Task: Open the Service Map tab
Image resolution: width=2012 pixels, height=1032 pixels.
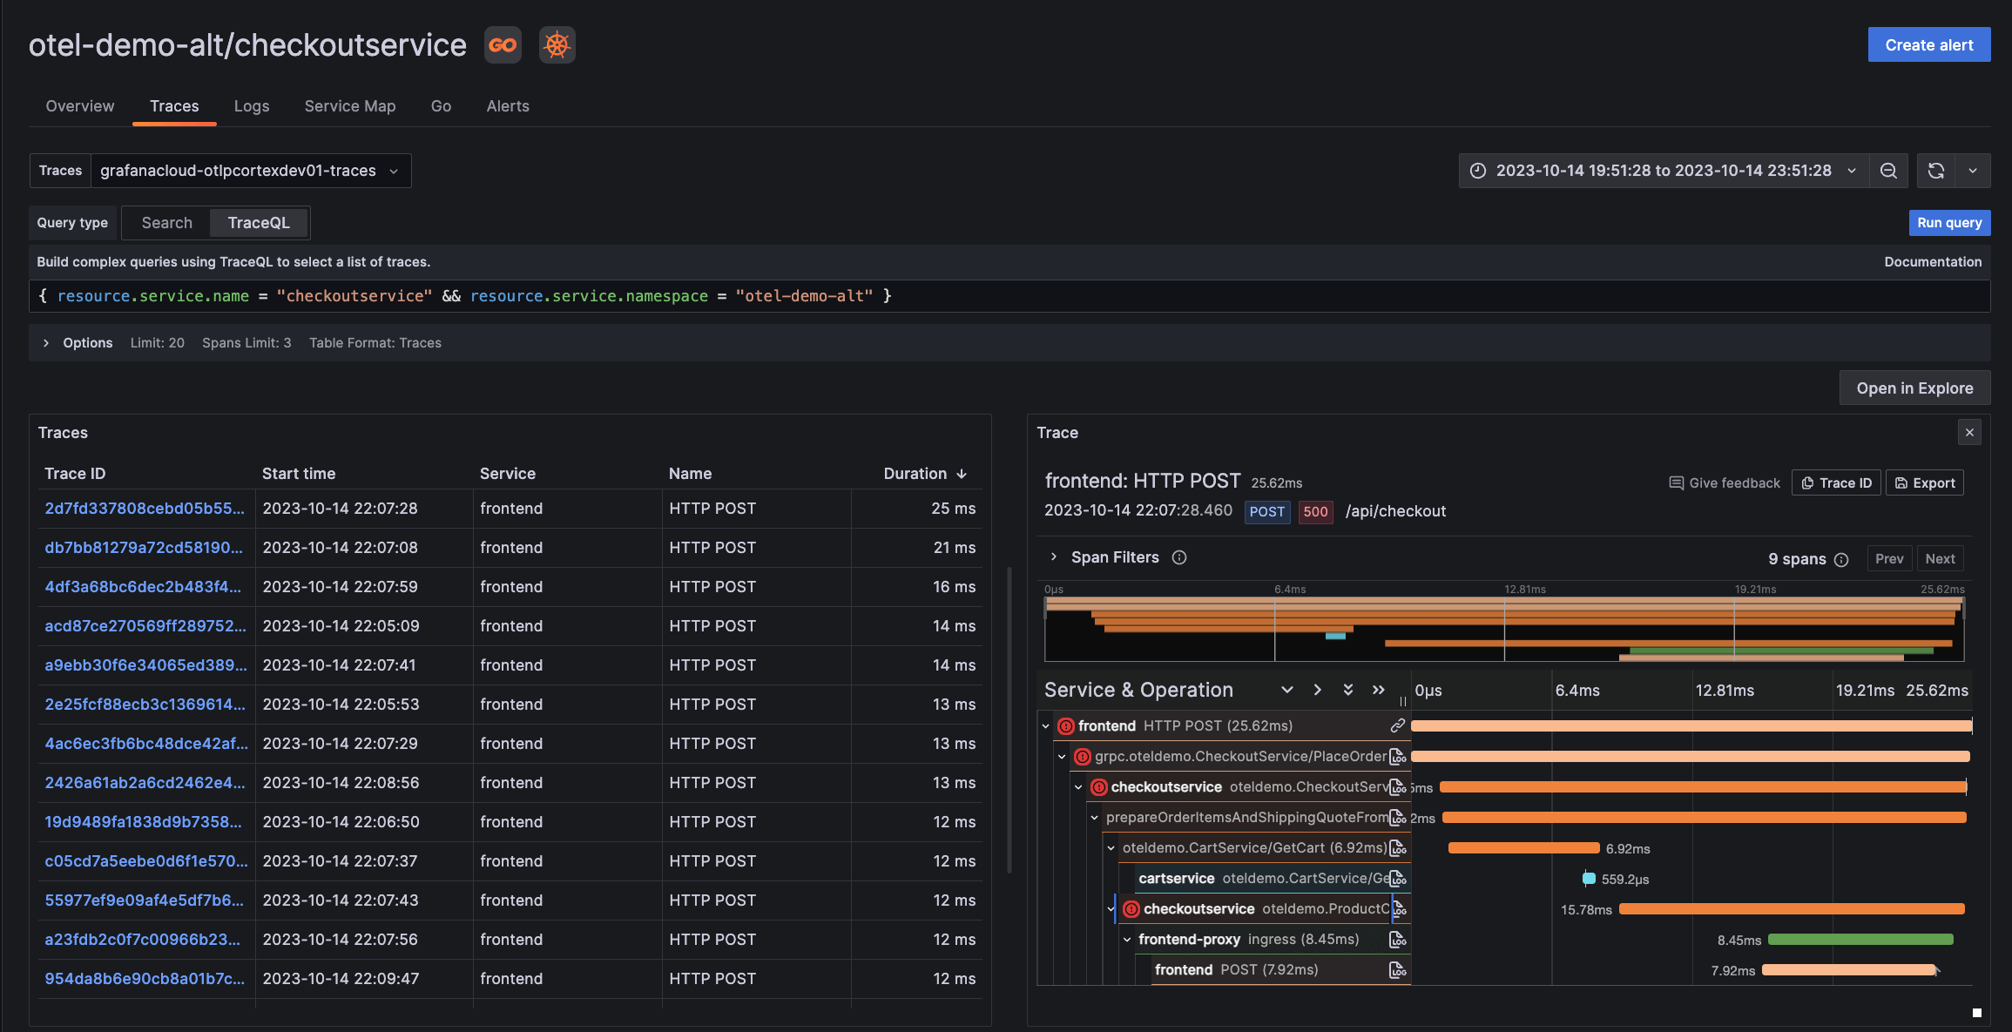Action: coord(350,106)
